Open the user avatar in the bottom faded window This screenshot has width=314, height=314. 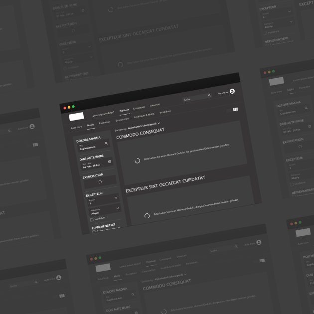tap(259, 242)
